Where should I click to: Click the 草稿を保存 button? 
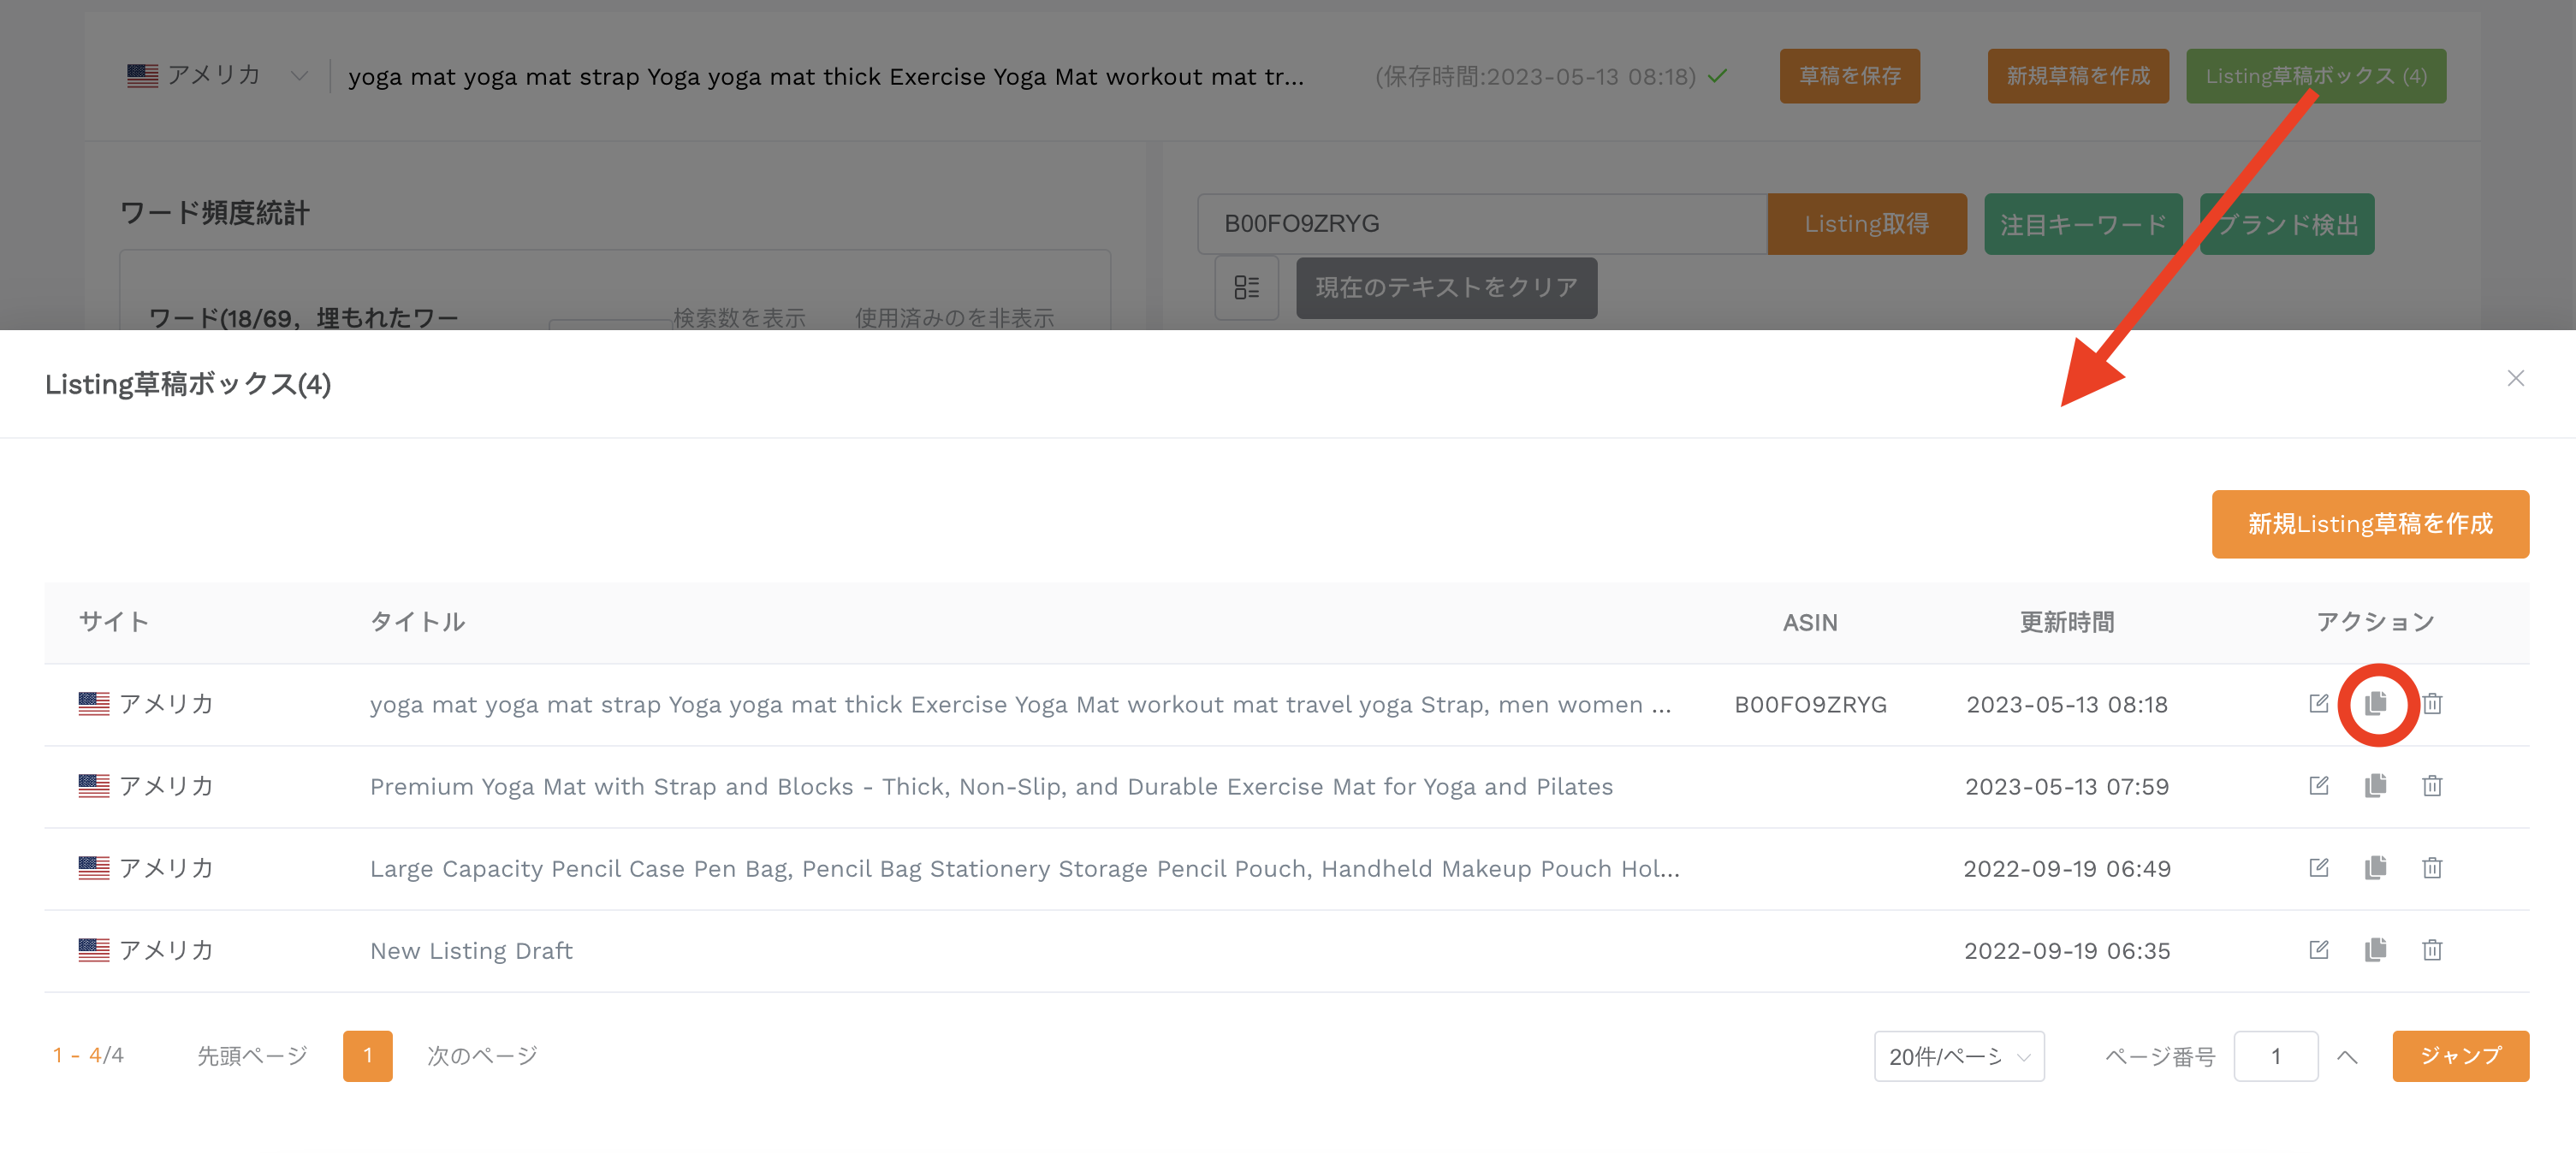1849,76
